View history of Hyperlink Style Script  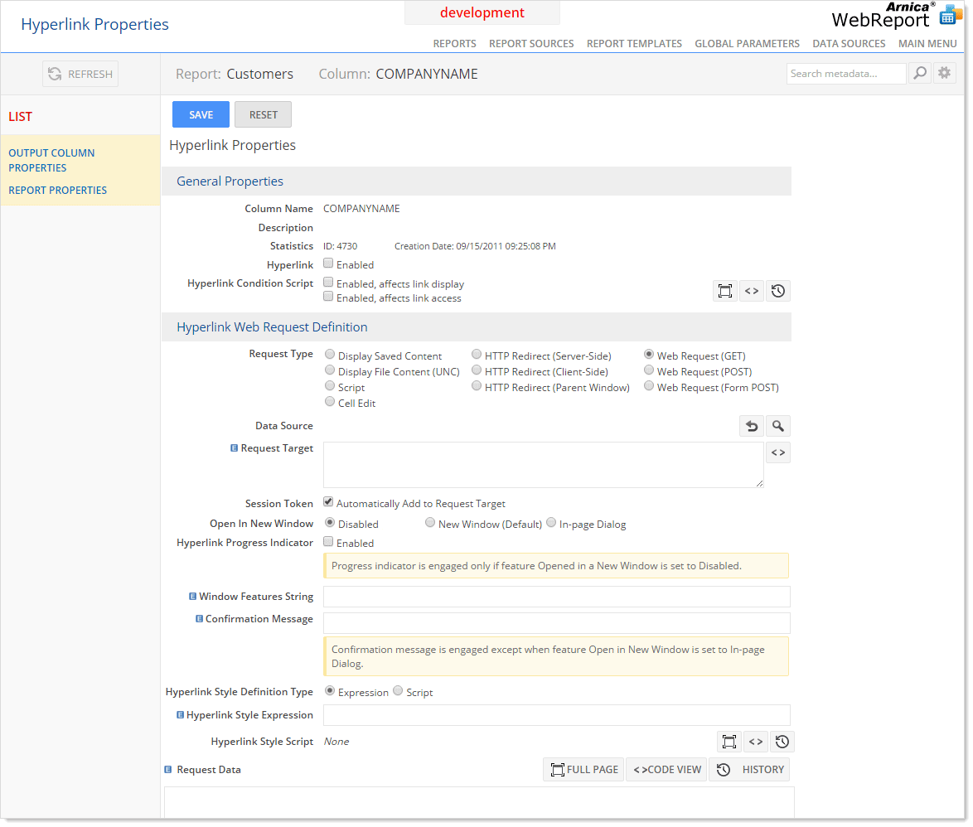[x=782, y=741]
